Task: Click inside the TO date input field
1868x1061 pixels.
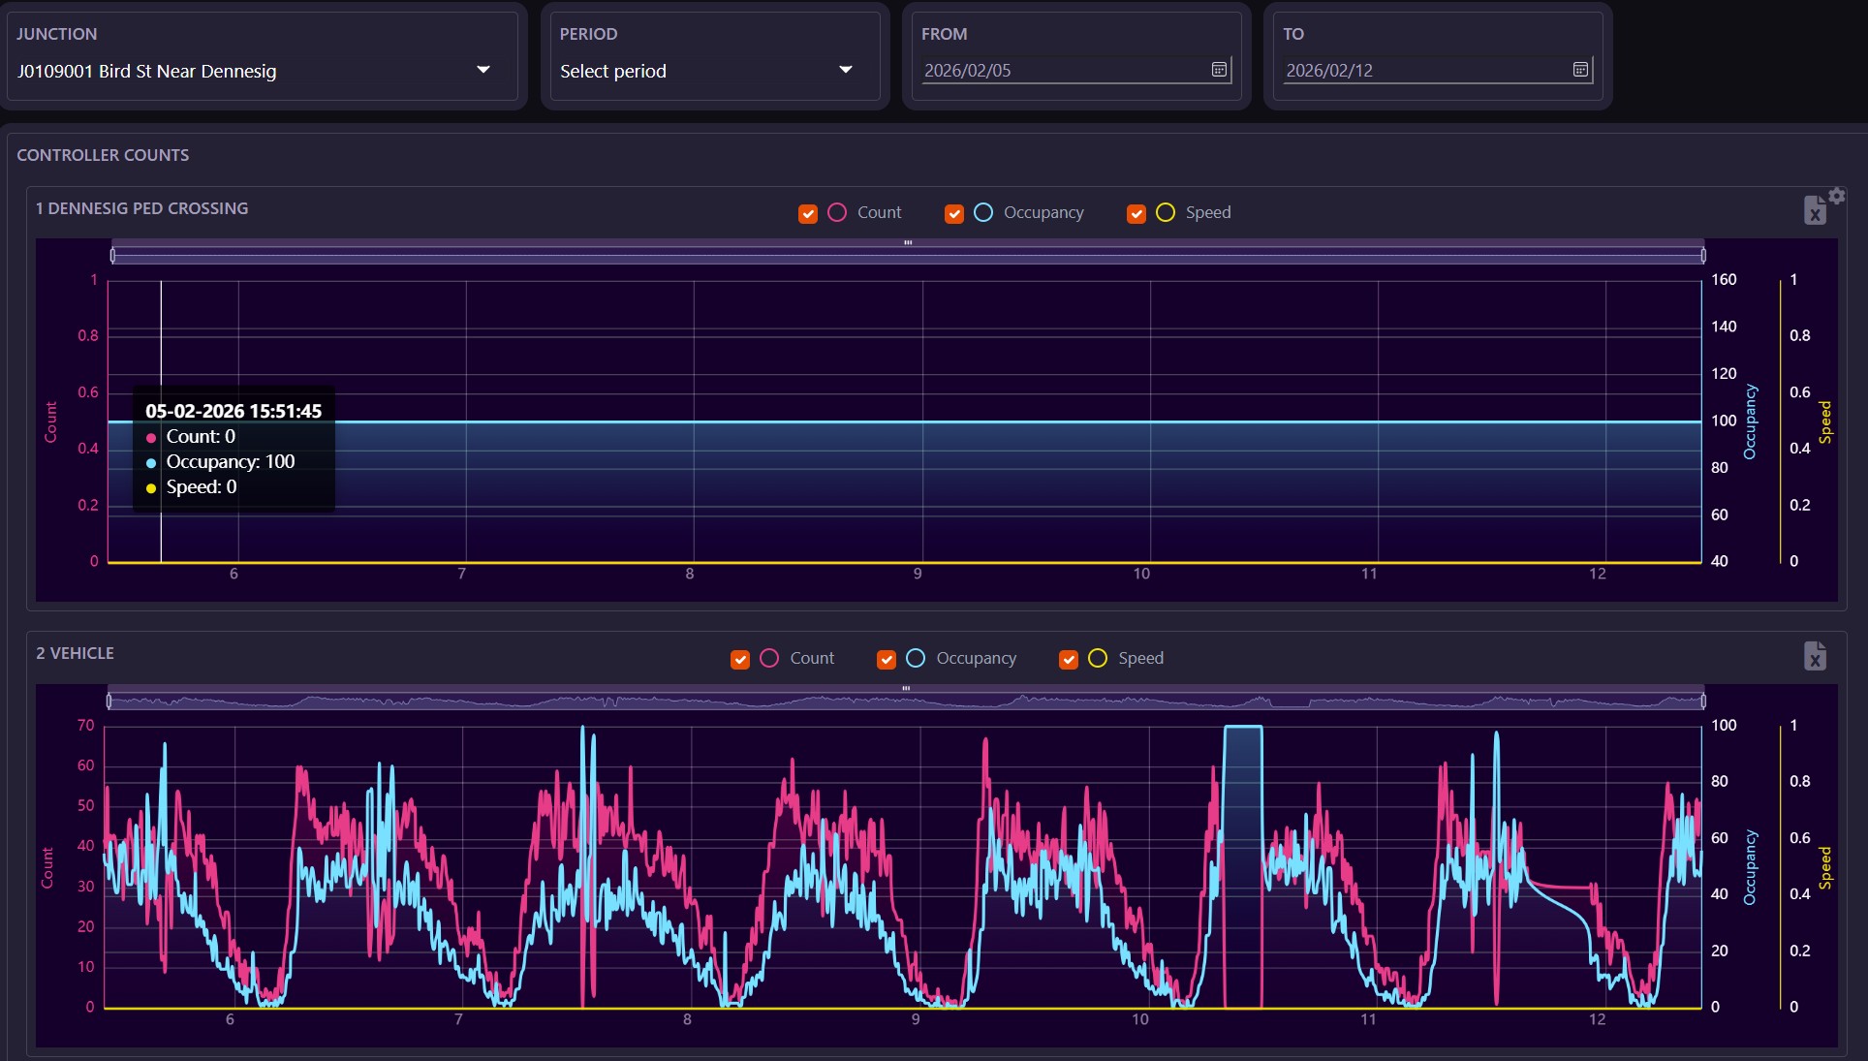Action: click(x=1415, y=70)
